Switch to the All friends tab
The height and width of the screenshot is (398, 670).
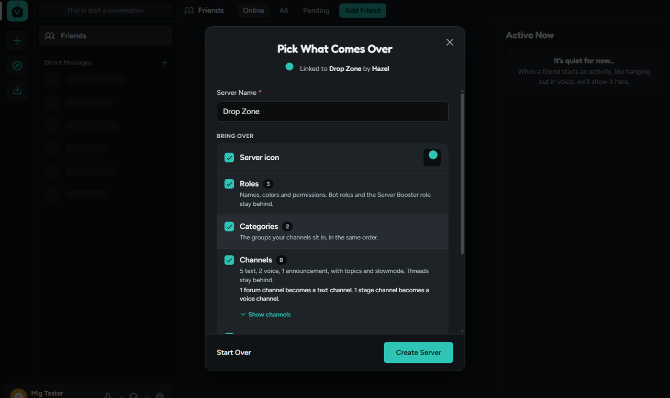tap(284, 10)
